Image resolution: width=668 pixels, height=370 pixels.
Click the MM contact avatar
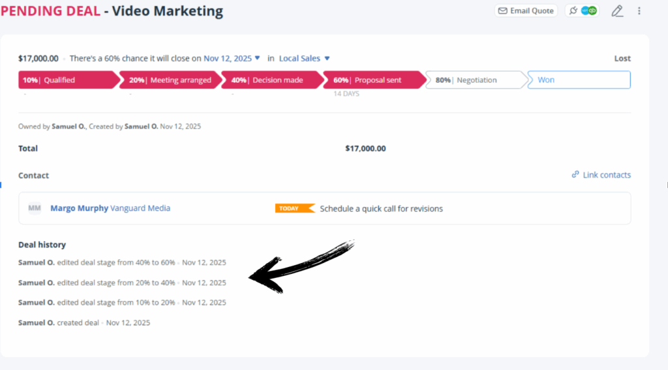35,208
